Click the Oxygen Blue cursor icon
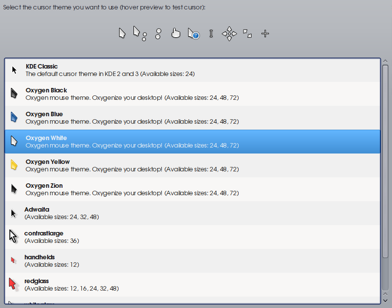This screenshot has height=308, width=392. click(x=14, y=117)
